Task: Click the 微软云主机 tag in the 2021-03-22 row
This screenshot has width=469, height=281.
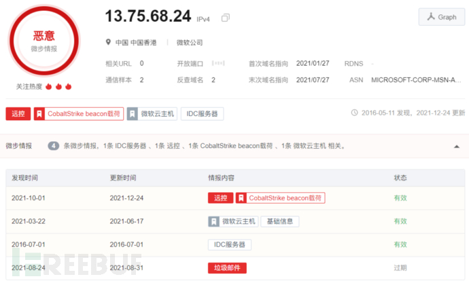Action: pyautogui.click(x=233, y=221)
